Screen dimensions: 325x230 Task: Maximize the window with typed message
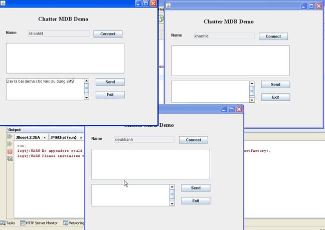point(146,4)
